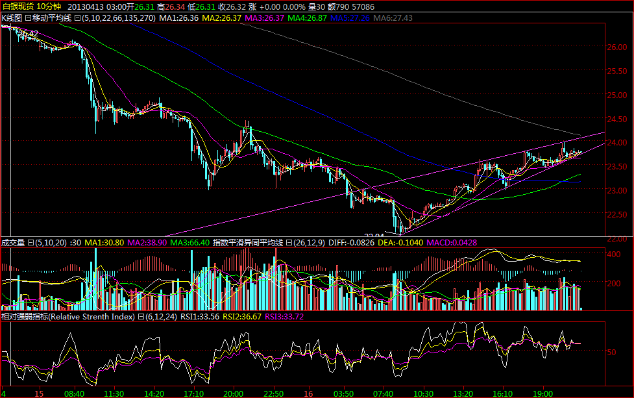Click the volume parameters (5,10,20)
The width and height of the screenshot is (634, 398).
coord(51,243)
